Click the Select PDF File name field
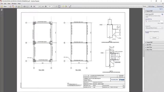 154,21
